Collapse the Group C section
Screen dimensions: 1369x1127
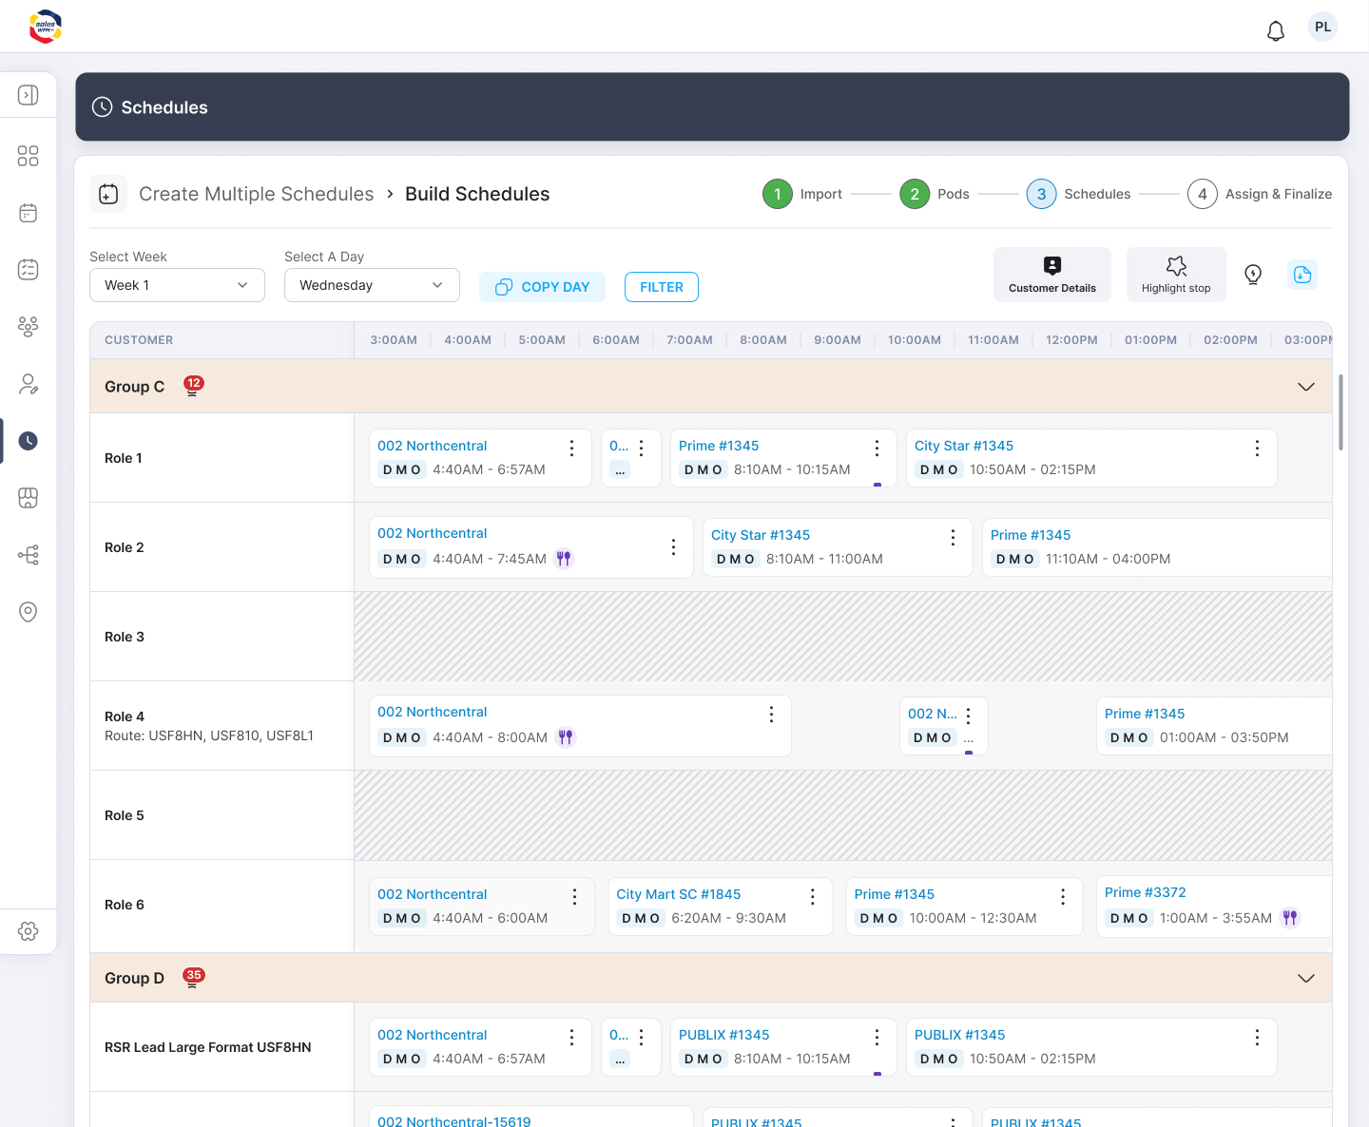coord(1306,387)
